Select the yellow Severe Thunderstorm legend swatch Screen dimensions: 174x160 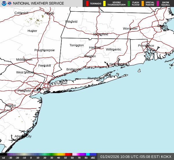[104, 3]
